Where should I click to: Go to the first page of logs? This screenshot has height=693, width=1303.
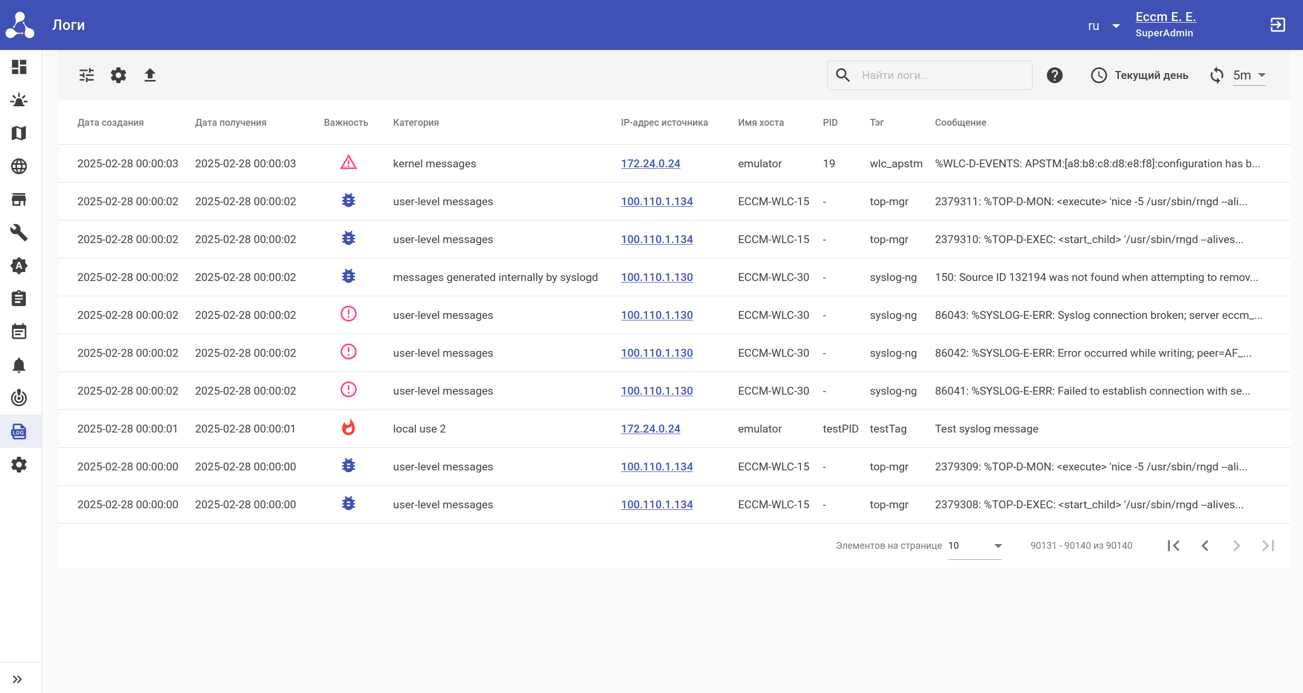1174,546
